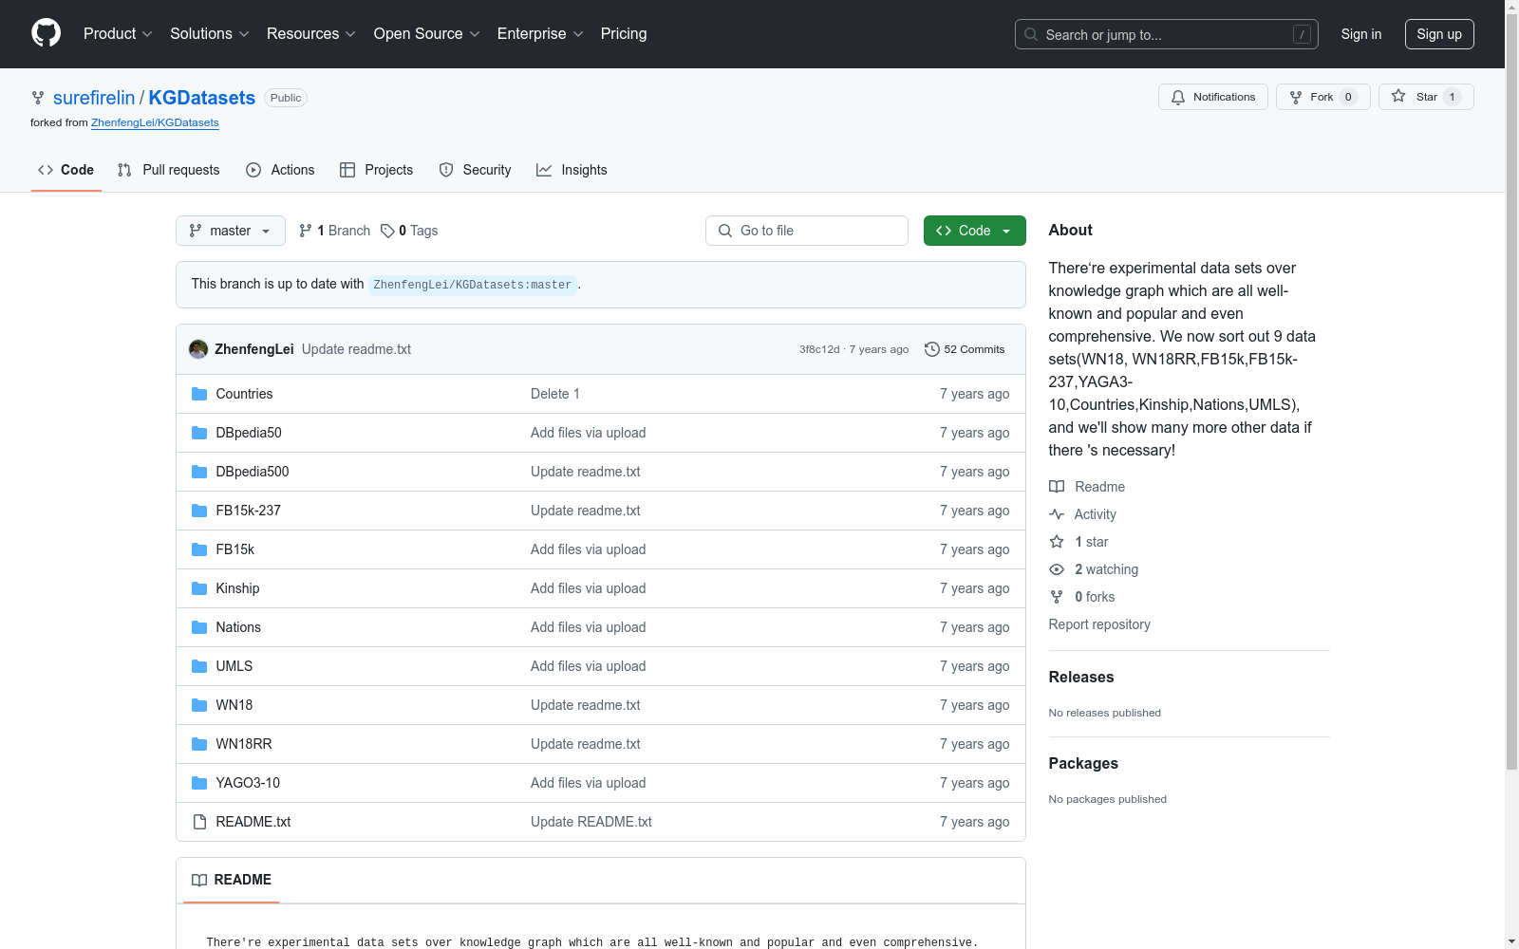The image size is (1519, 949).
Task: Click the ZhenfengLei/KGDatasets:master branch reference
Action: coord(473,285)
